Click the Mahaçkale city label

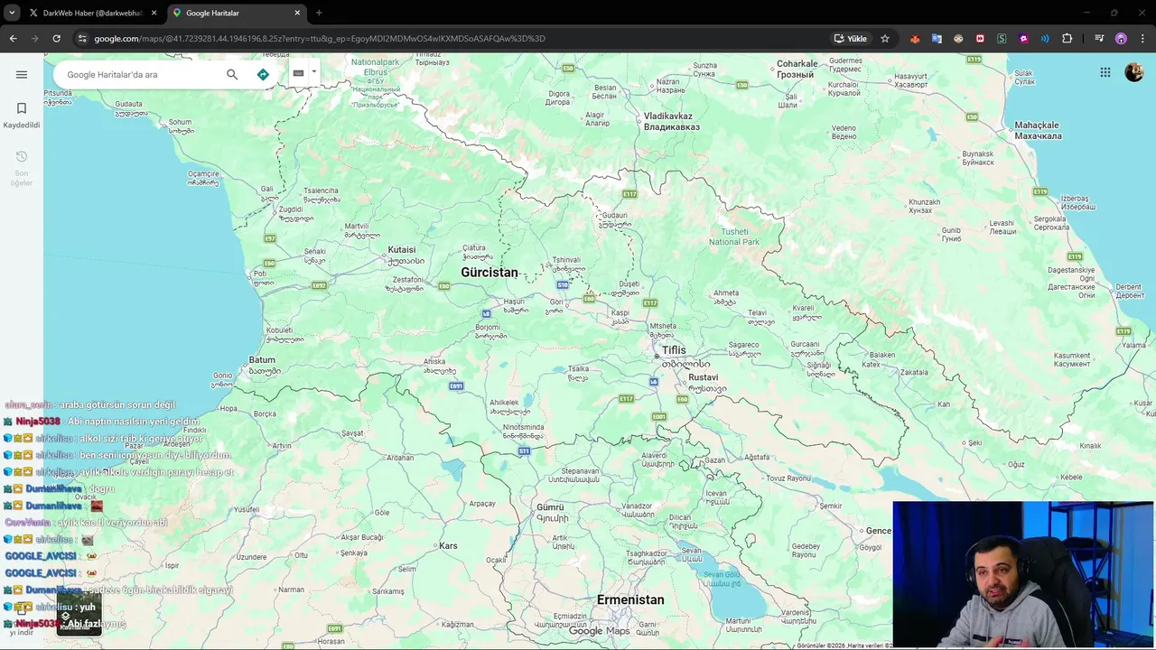pyautogui.click(x=1039, y=125)
